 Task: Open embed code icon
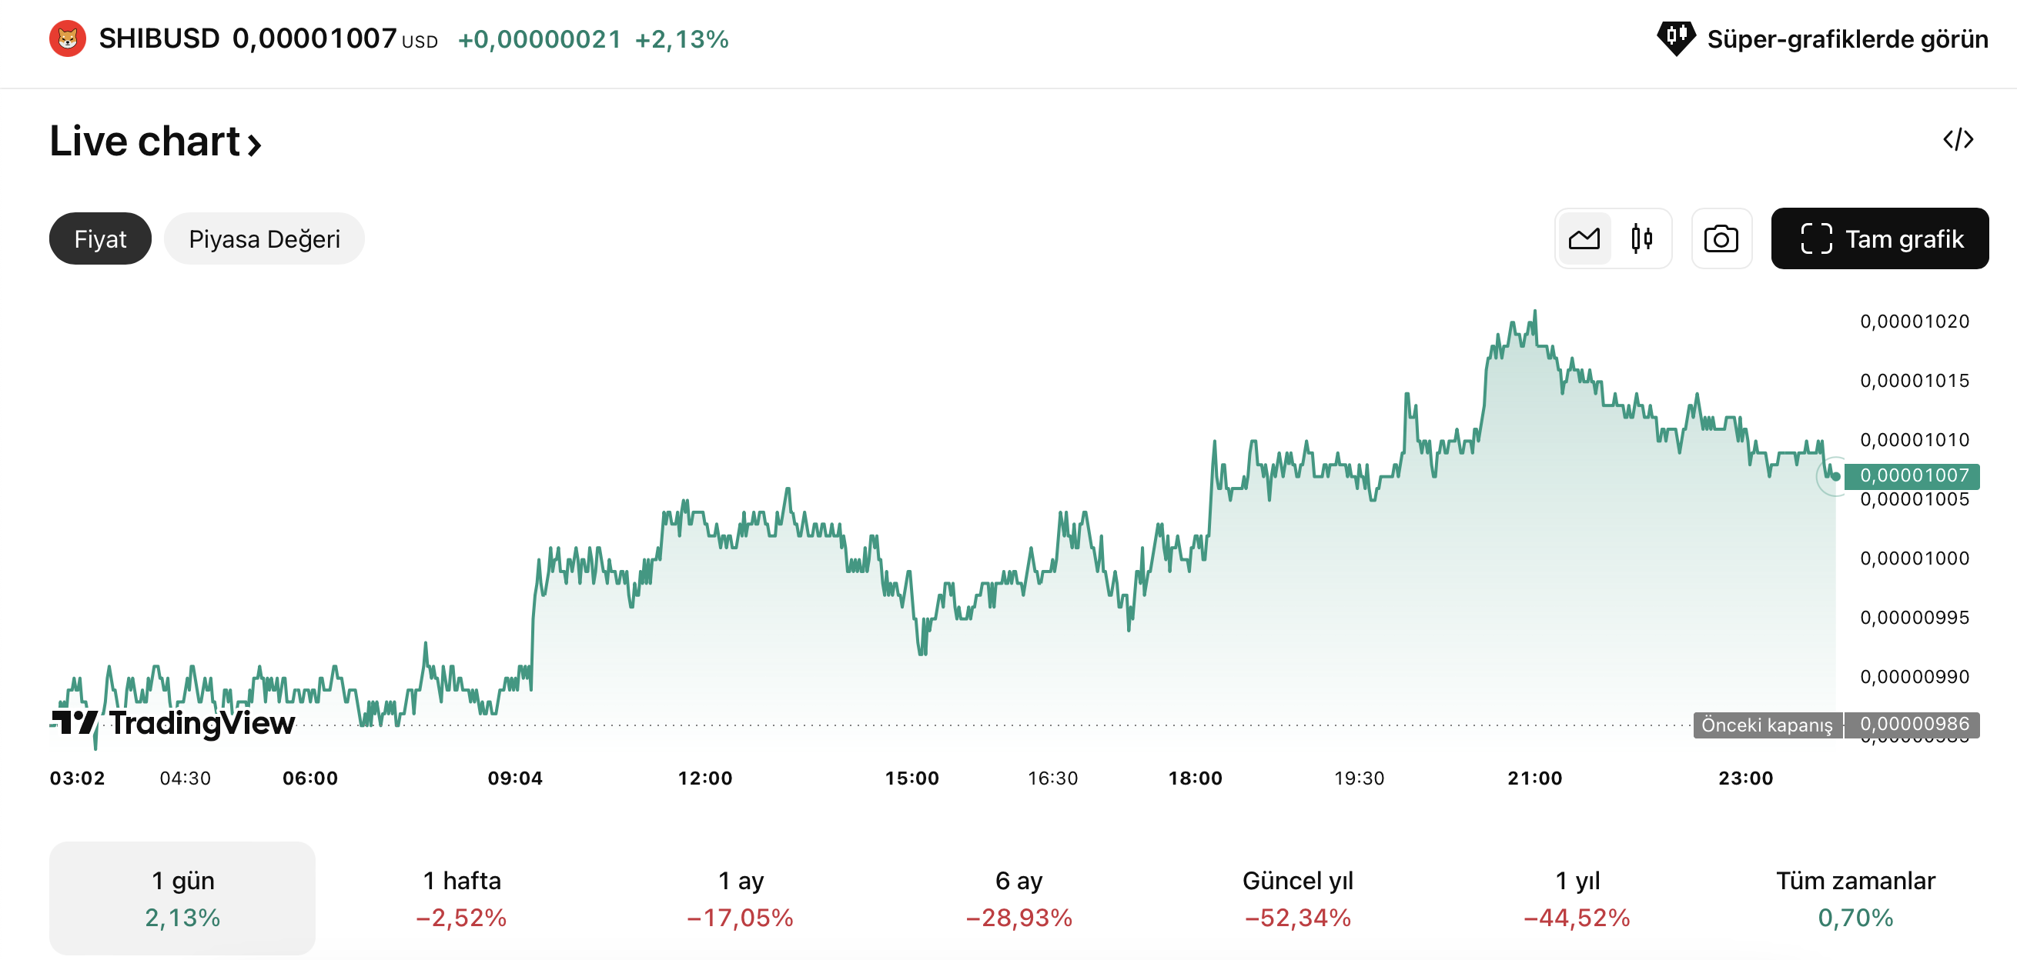pyautogui.click(x=1958, y=140)
